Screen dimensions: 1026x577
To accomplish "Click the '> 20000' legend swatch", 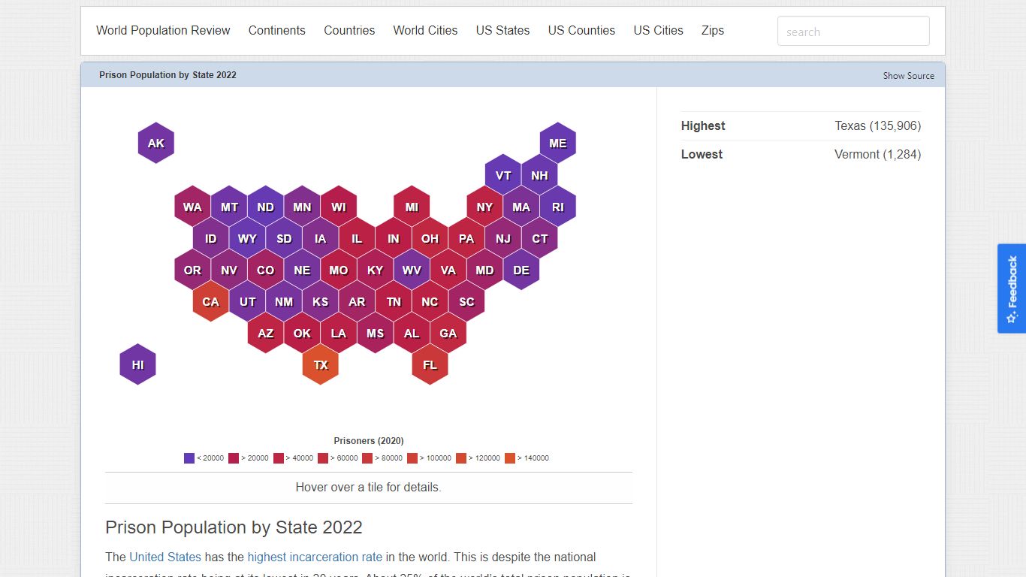I will point(234,458).
